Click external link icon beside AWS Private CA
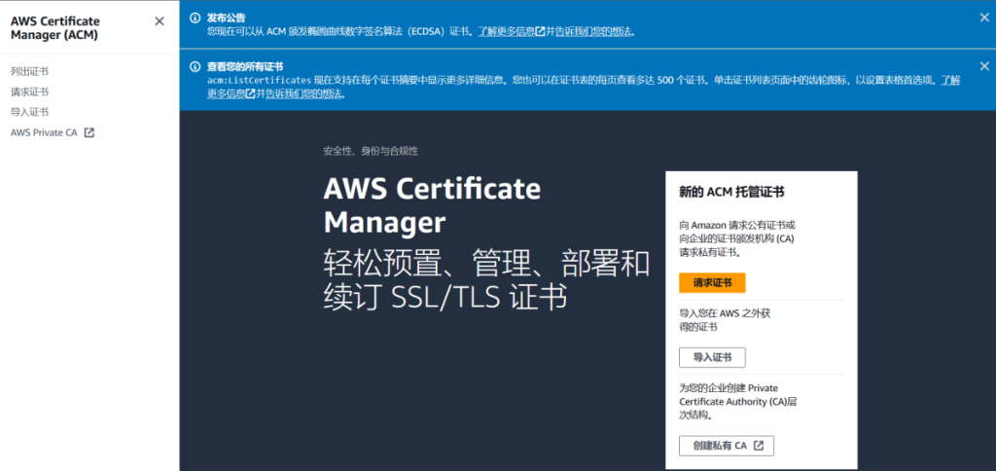 [89, 133]
